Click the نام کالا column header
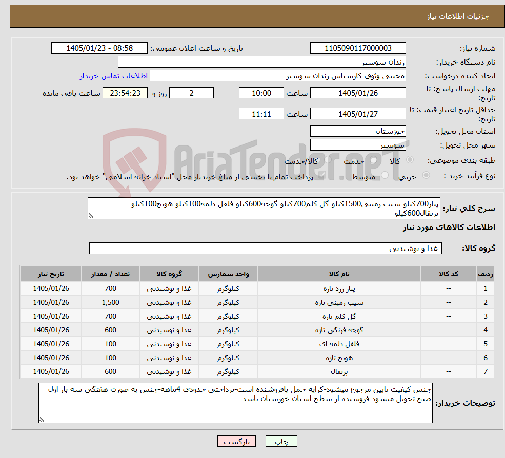This screenshot has height=458, width=505. pyautogui.click(x=339, y=274)
